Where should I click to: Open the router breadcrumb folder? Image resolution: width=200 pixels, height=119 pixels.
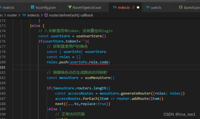tap(12, 15)
